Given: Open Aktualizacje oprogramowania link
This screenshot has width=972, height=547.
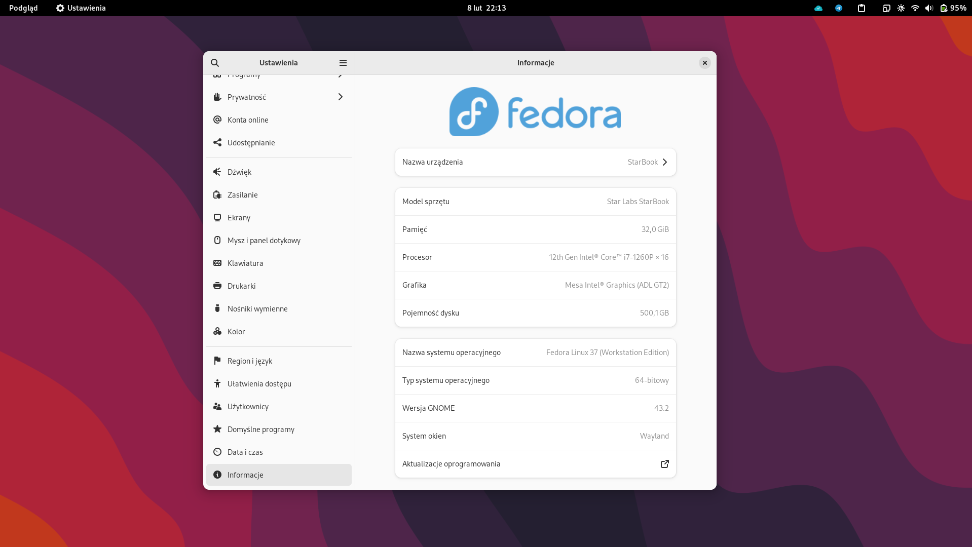Looking at the screenshot, I should pyautogui.click(x=664, y=464).
